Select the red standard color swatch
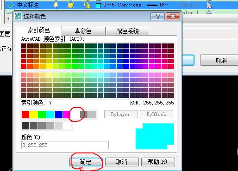Viewport: 238px width, 171px height. tap(25, 115)
